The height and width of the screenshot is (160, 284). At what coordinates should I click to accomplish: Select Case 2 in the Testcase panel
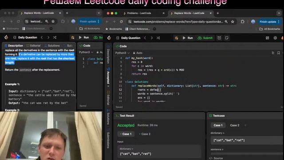coord(235,125)
